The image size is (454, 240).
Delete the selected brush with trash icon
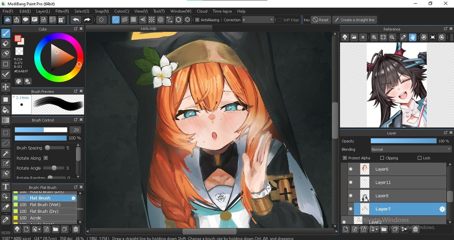[x=76, y=229]
